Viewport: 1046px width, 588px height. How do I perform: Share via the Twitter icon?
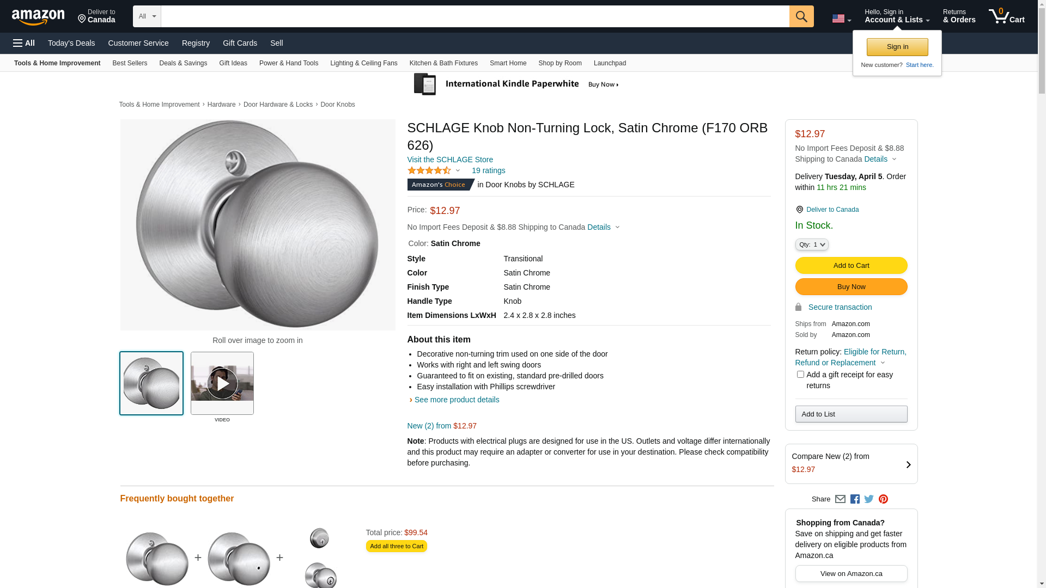pyautogui.click(x=869, y=499)
